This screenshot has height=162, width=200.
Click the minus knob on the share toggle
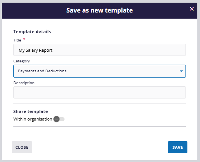(56, 119)
